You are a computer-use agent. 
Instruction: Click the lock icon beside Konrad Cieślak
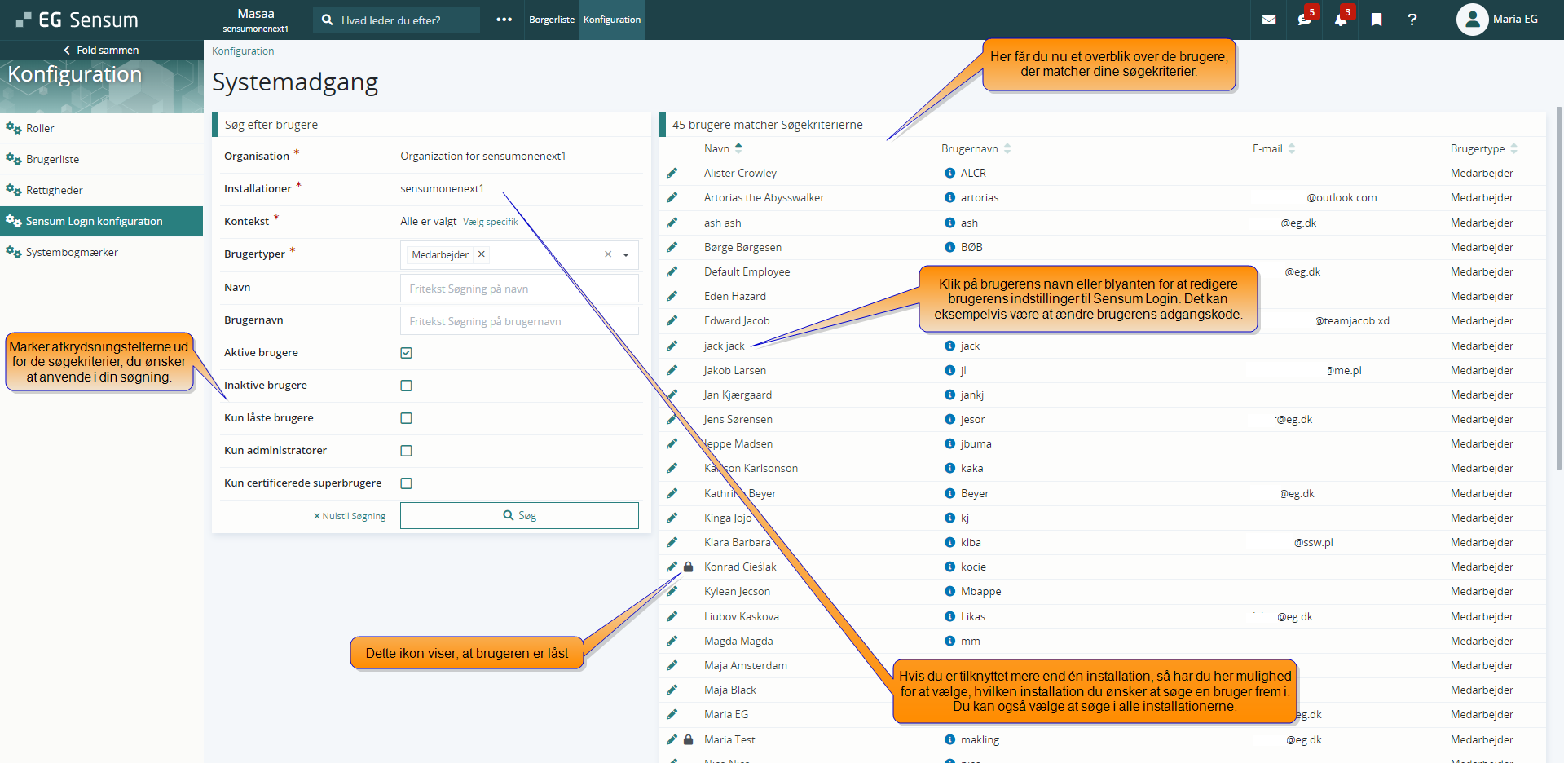pos(689,567)
